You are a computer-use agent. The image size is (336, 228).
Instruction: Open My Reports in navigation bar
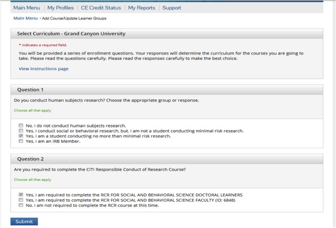pyautogui.click(x=141, y=8)
